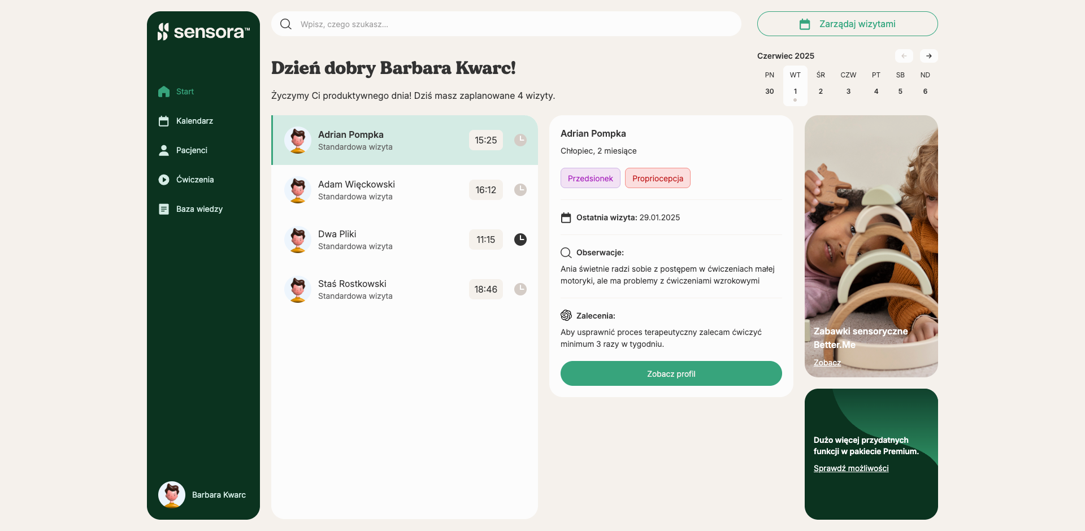Image resolution: width=1085 pixels, height=531 pixels.
Task: Select Staś Rostkowski's name in the list
Action: pyautogui.click(x=352, y=284)
